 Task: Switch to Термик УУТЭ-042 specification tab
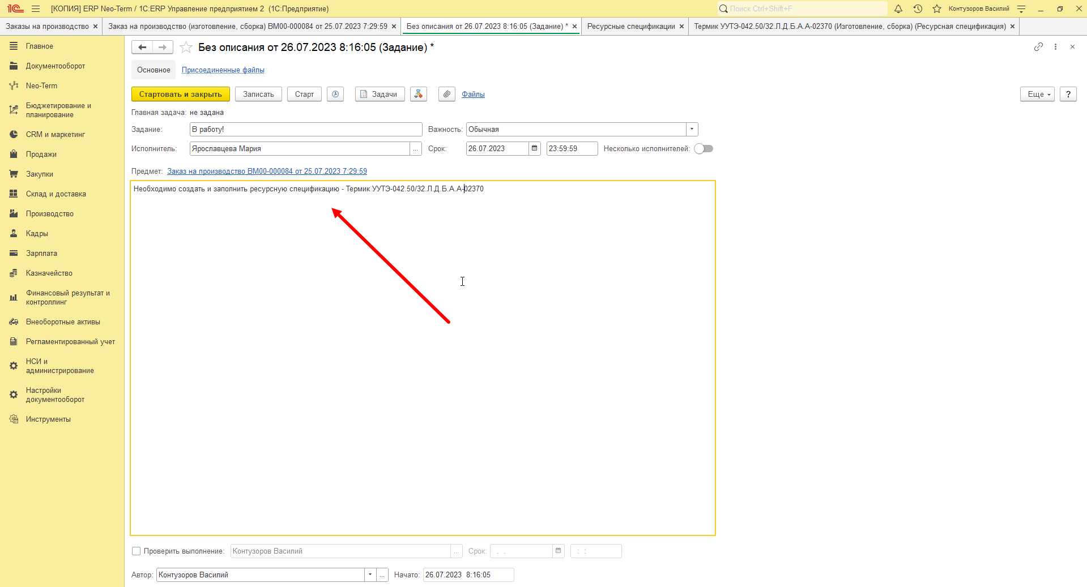click(x=850, y=26)
